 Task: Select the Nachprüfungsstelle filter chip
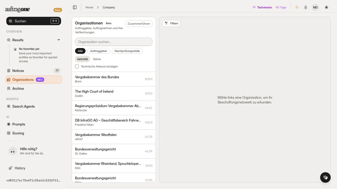[127, 51]
